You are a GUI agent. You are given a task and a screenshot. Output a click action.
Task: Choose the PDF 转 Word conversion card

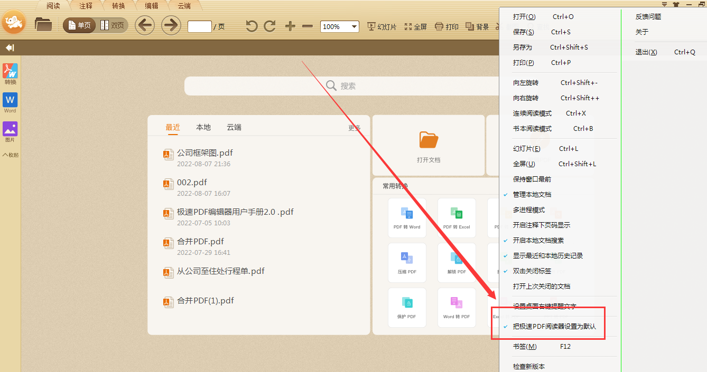pyautogui.click(x=407, y=218)
